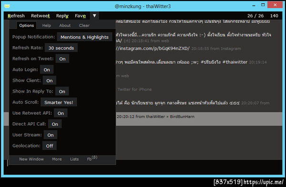Click the Fb beta button
The image size is (286, 187).
92,158
